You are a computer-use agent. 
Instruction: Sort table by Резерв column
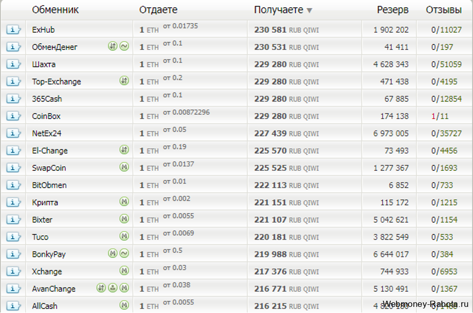[x=392, y=10]
